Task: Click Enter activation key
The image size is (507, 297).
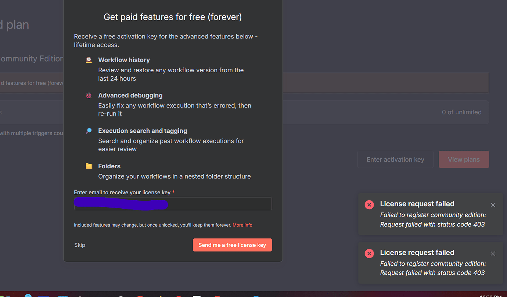Action: pyautogui.click(x=395, y=159)
